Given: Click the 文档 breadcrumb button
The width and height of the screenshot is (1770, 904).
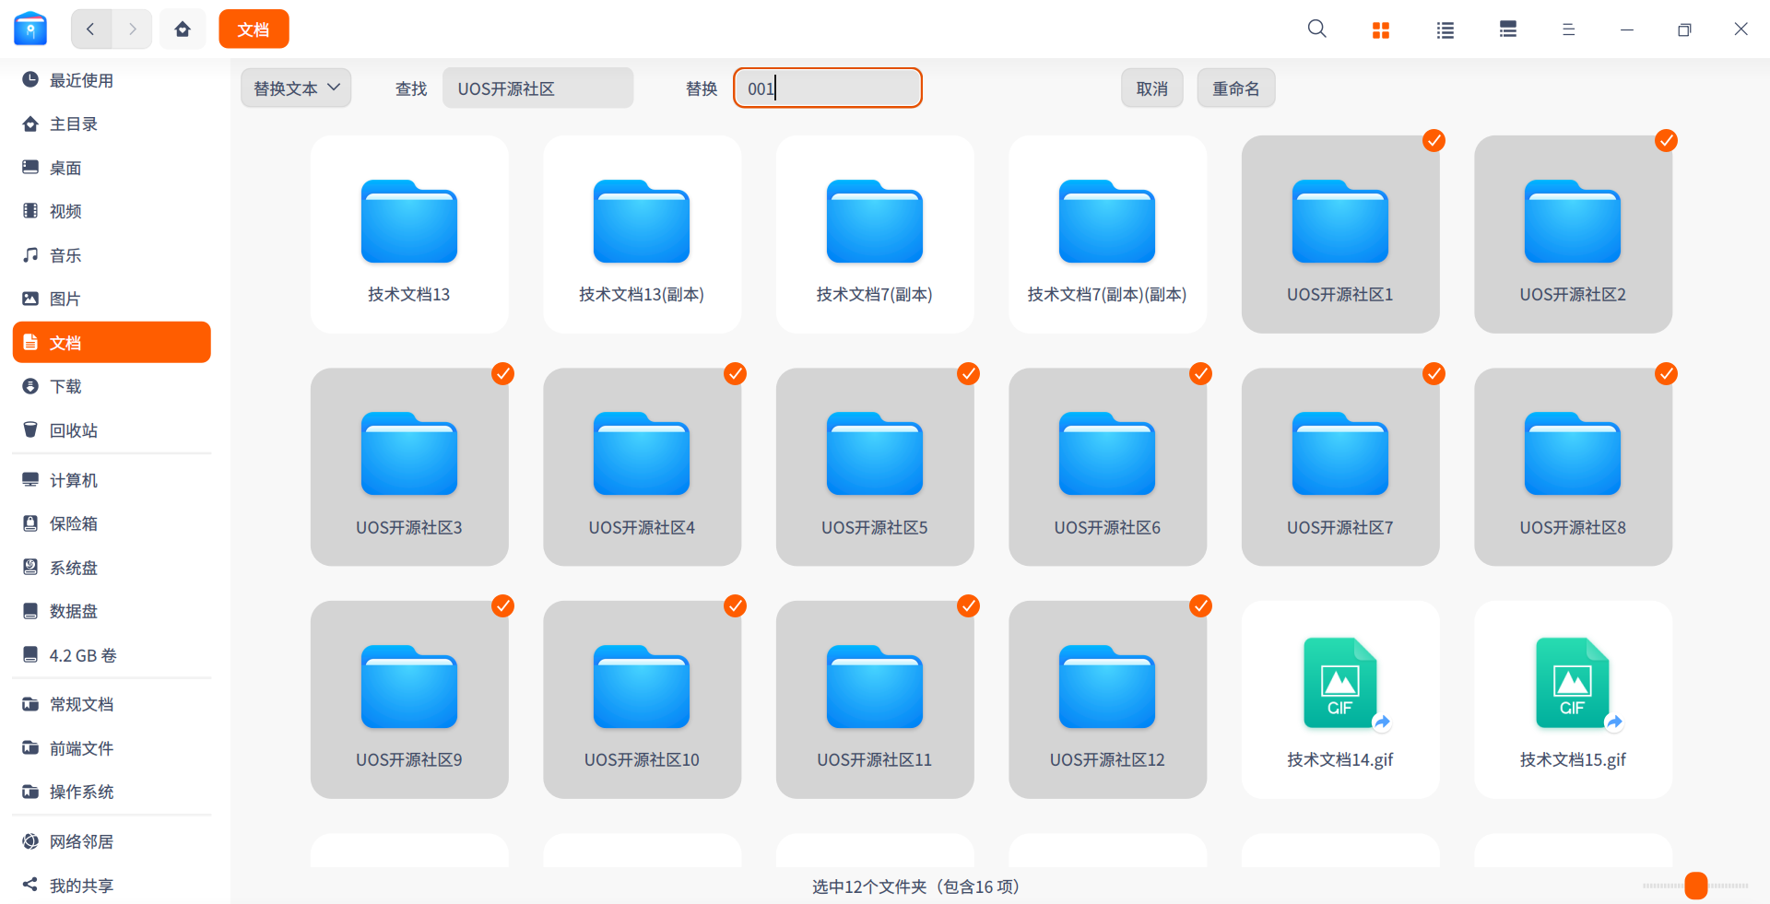Looking at the screenshot, I should 254,29.
